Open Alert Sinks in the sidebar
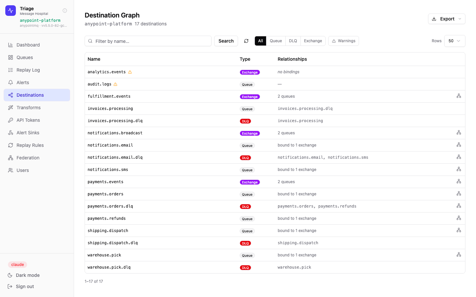The width and height of the screenshot is (476, 297). [x=37, y=133]
